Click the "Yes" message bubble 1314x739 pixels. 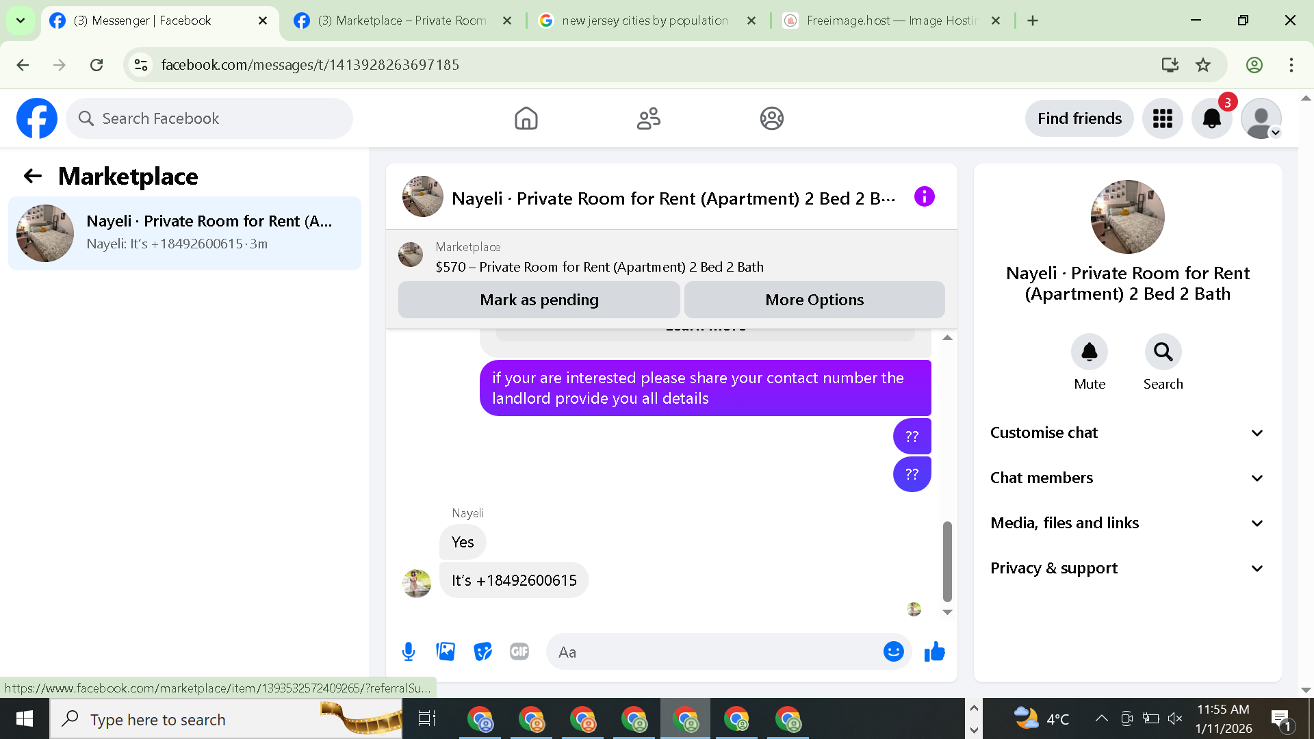click(463, 542)
